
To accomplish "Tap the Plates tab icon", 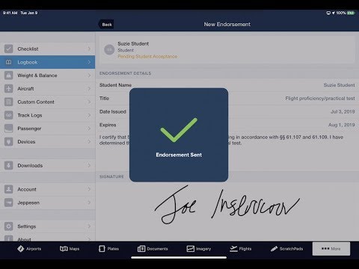I will 102,249.
